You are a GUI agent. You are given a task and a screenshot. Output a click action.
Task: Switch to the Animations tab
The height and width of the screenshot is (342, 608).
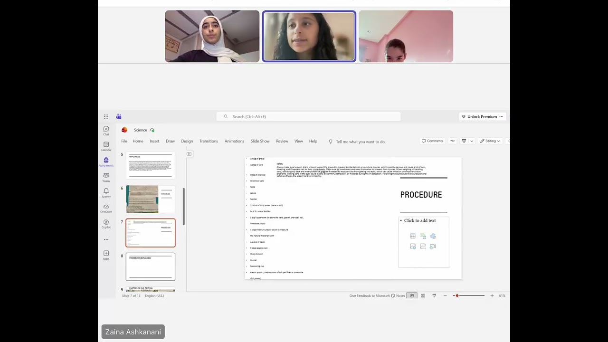click(234, 141)
